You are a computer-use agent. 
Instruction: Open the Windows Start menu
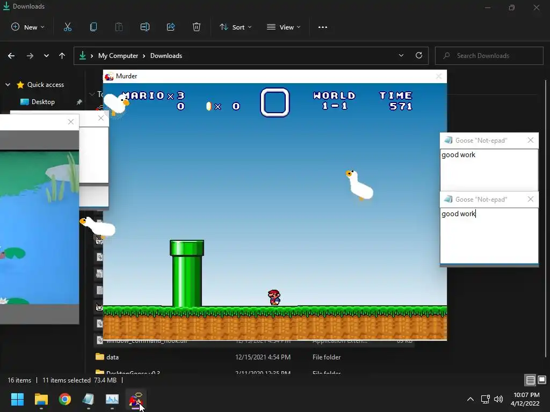[x=17, y=399]
